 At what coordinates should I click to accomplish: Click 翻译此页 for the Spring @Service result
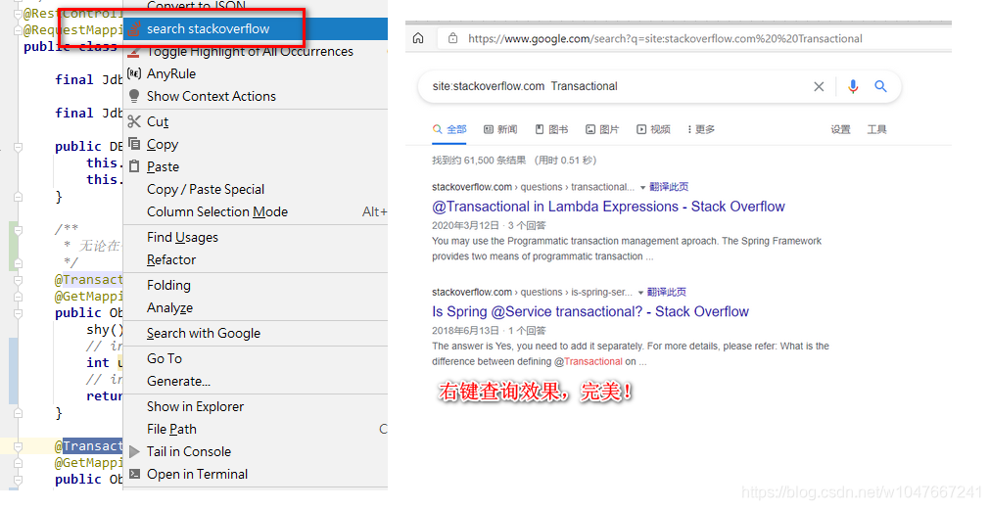click(666, 293)
